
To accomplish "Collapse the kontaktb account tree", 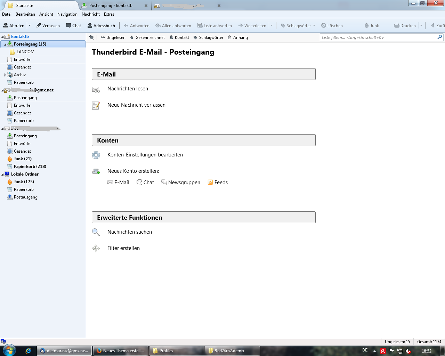I will coord(2,37).
